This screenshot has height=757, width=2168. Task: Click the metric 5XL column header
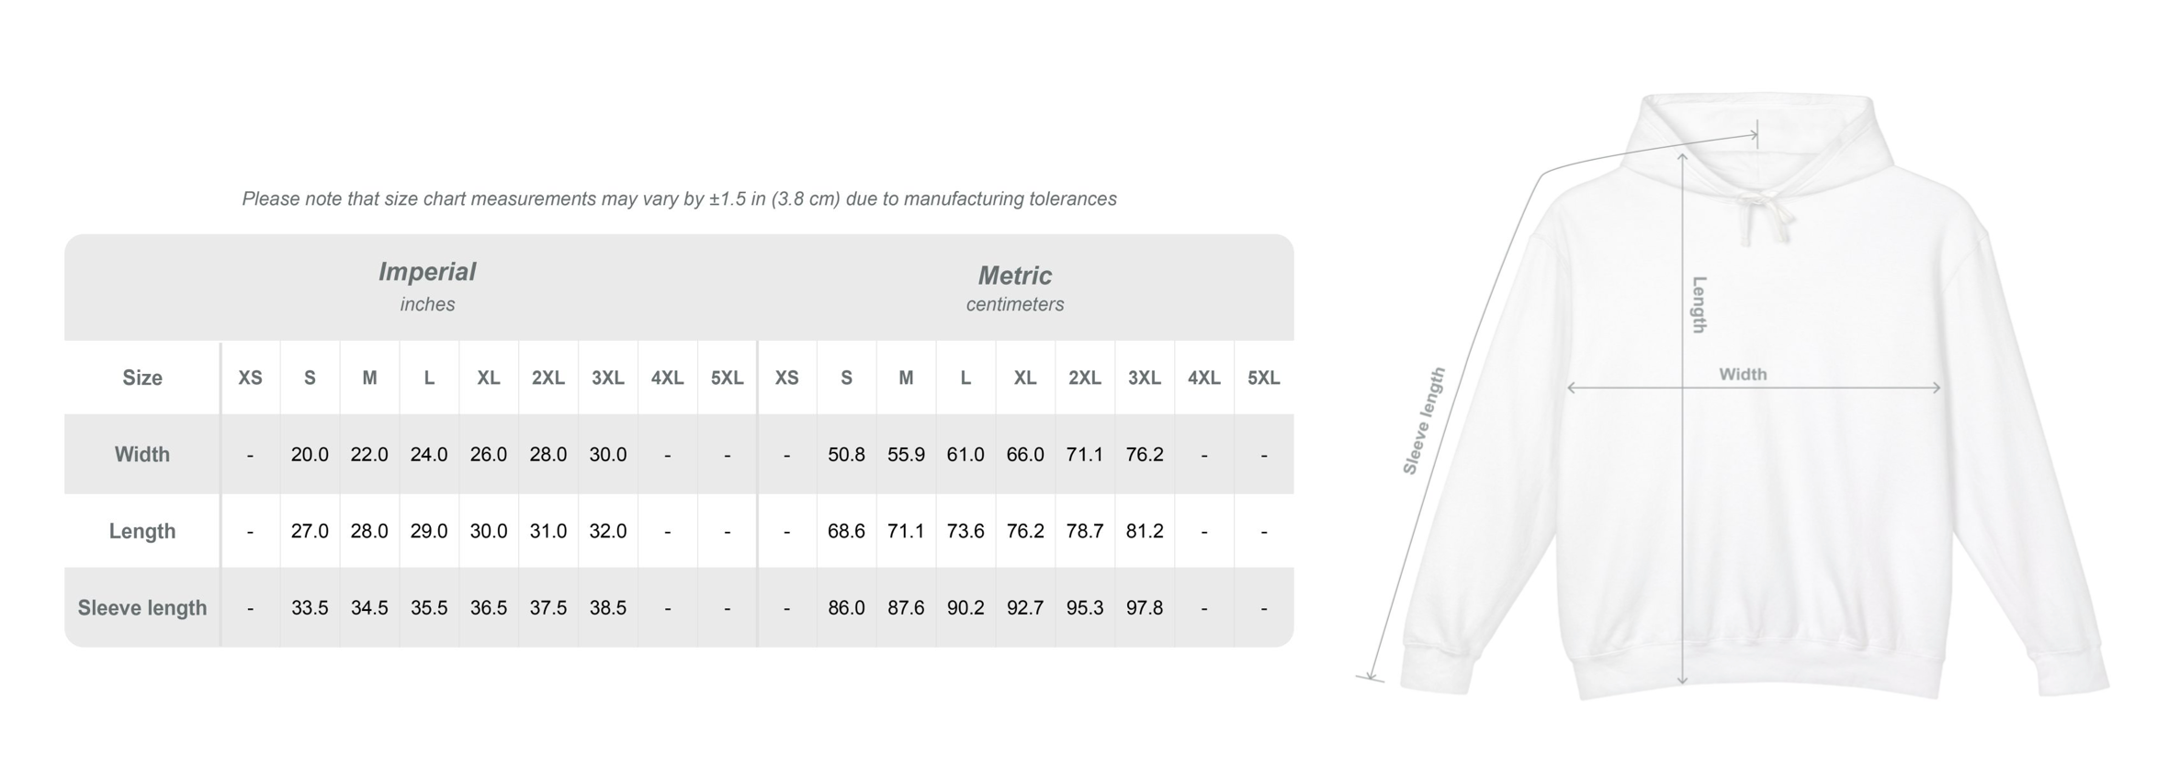[1264, 378]
